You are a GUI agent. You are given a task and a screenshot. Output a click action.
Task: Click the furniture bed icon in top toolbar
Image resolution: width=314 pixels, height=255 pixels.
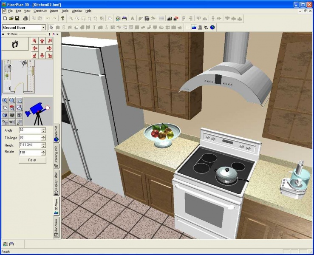point(124,18)
